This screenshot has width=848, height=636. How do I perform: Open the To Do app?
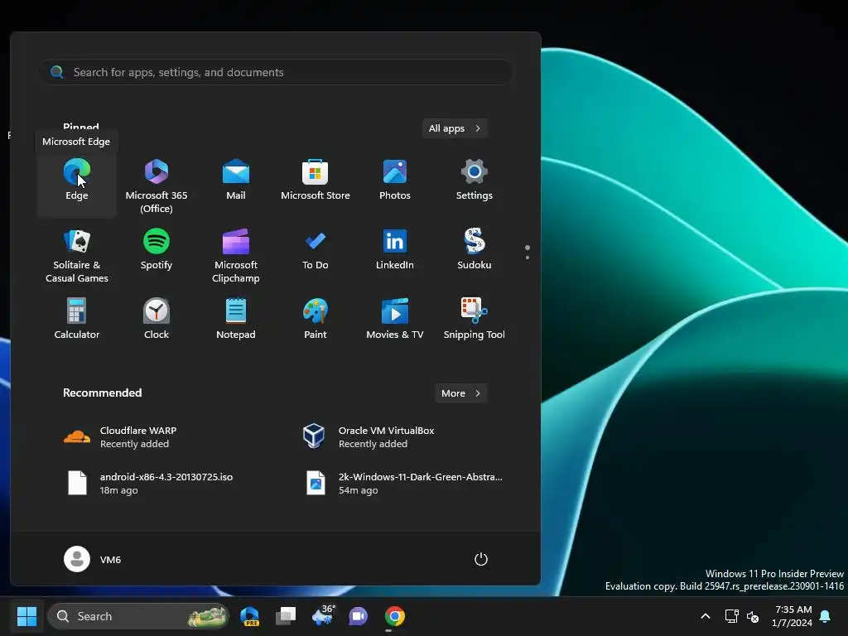316,250
